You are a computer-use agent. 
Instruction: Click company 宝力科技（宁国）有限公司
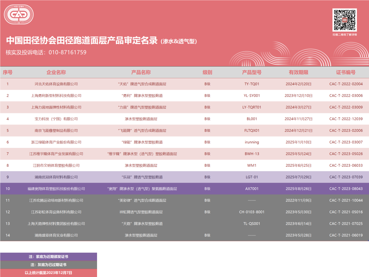click(56, 119)
